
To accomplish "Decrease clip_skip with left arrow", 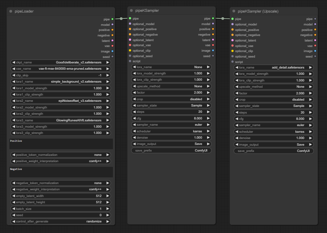I will point(14,75).
